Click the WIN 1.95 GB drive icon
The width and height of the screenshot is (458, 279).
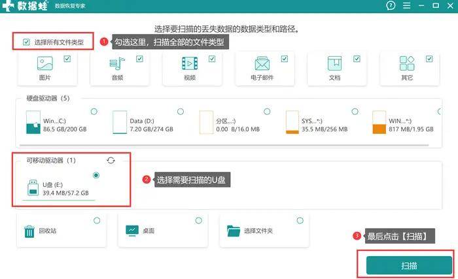379,122
